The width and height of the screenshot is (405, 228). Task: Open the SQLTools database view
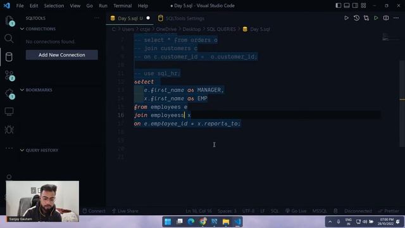(9, 57)
